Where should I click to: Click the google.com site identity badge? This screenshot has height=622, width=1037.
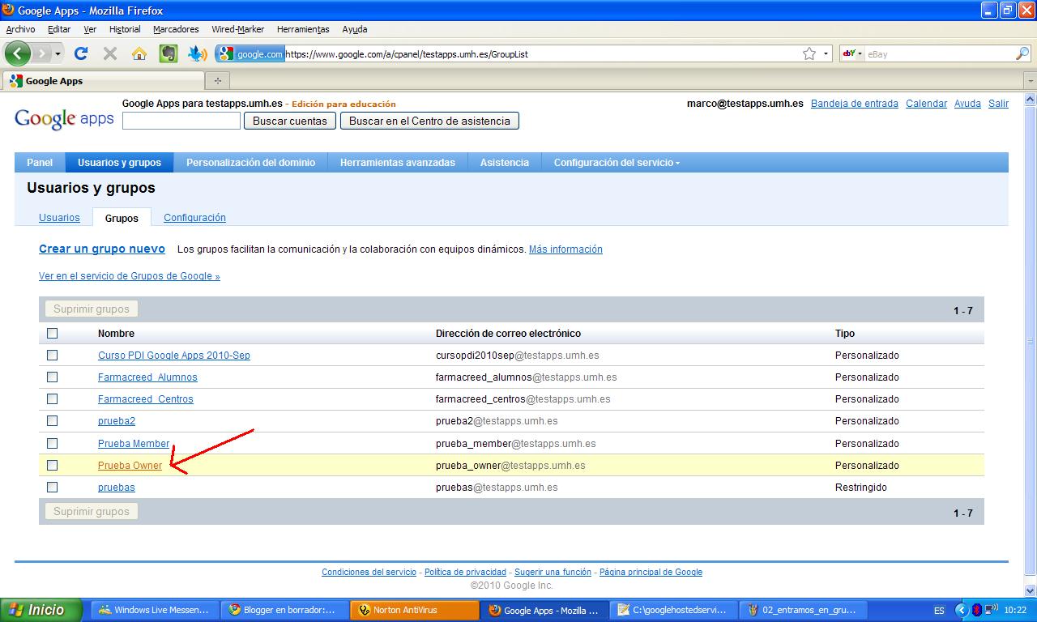point(250,54)
